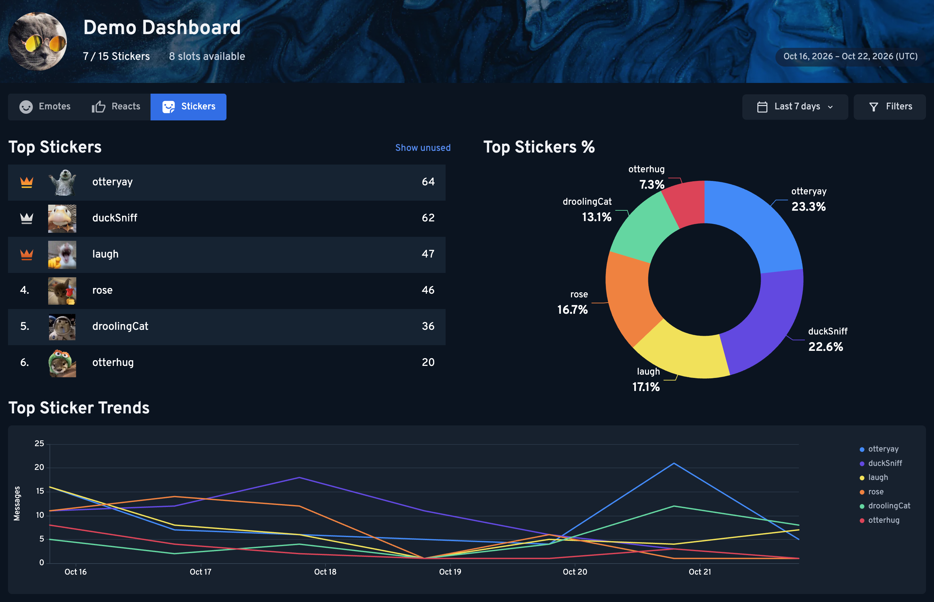Toggle otterhug series in trends legend
Viewport: 934px width, 602px height.
(x=879, y=520)
